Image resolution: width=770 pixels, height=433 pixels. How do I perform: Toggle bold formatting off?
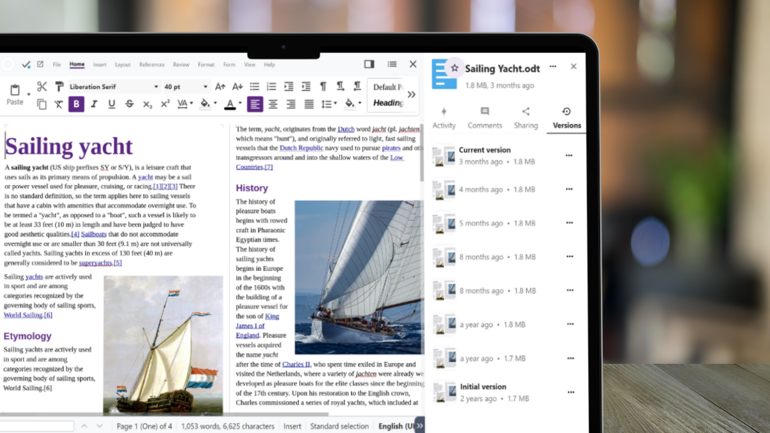click(x=76, y=104)
